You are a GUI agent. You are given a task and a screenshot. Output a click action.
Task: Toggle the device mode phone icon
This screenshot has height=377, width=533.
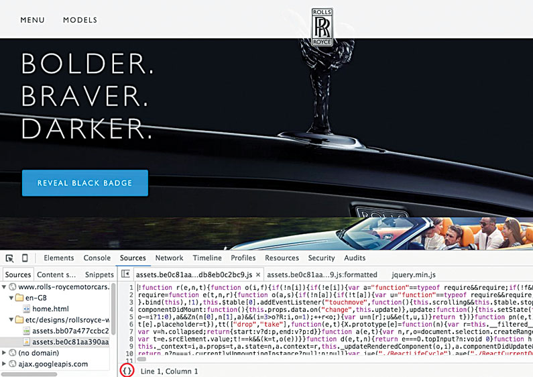(25, 258)
